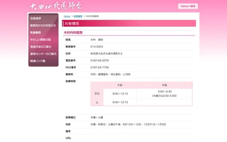Click the postal code 014-0024
Screen dimensions: 227x142
[97, 47]
